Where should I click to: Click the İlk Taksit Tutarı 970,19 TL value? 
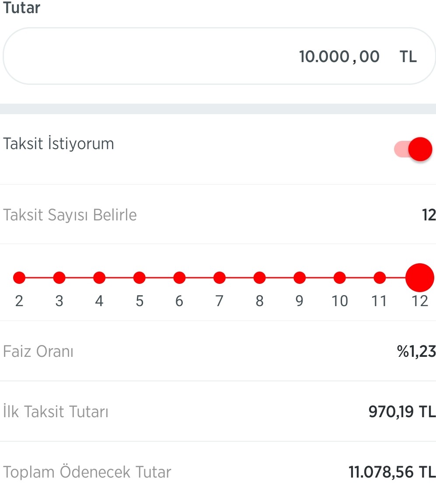pyautogui.click(x=402, y=412)
